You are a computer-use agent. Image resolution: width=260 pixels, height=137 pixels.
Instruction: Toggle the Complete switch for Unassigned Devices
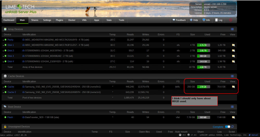click(227, 127)
